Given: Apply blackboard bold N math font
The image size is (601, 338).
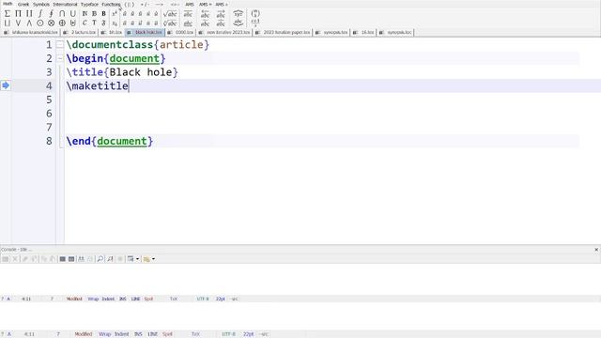Looking at the screenshot, I should click(85, 14).
